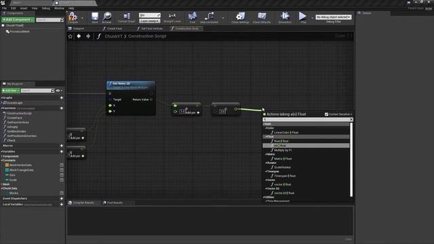Add a new function with the Functions plus icon

tap(62, 108)
